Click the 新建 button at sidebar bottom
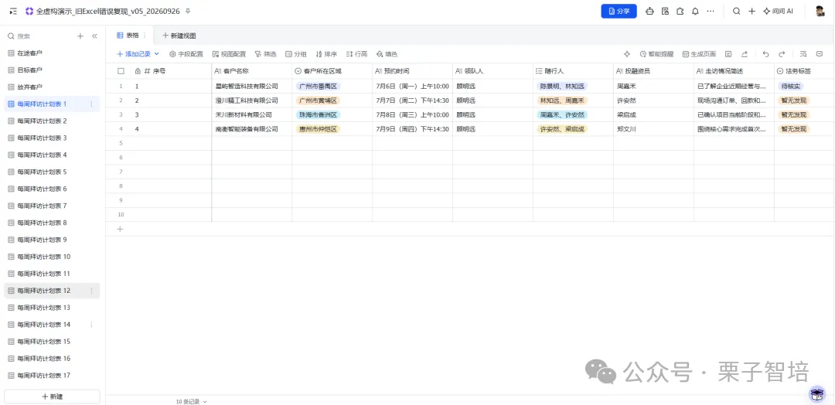Viewport: 835px width, 405px height. [53, 396]
